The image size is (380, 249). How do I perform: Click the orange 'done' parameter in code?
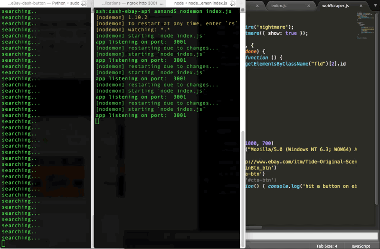pos(251,51)
